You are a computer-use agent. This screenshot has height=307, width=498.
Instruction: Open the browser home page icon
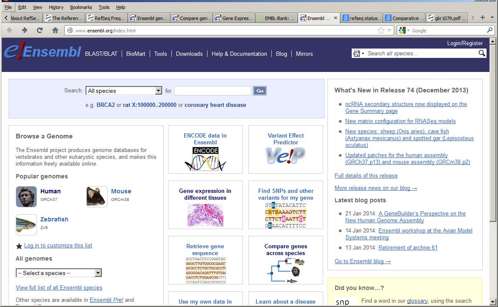point(55,30)
